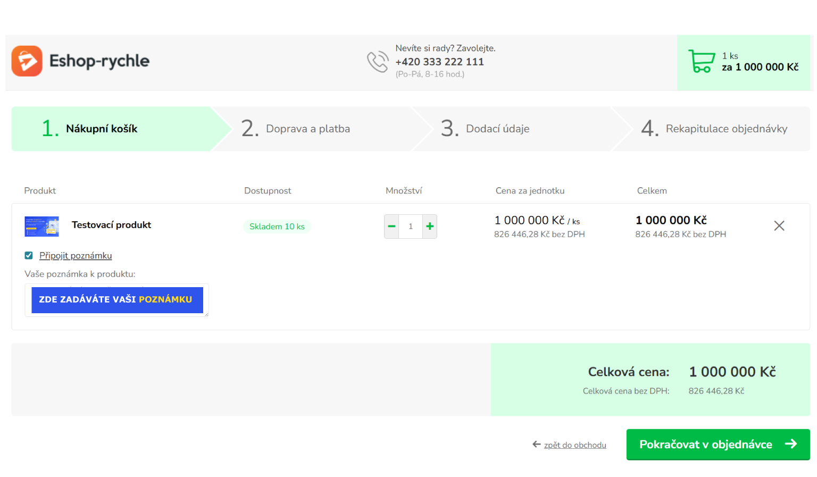This screenshot has height=477, width=817.
Task: Click the Testovací produkt thumbnail image
Action: click(41, 227)
